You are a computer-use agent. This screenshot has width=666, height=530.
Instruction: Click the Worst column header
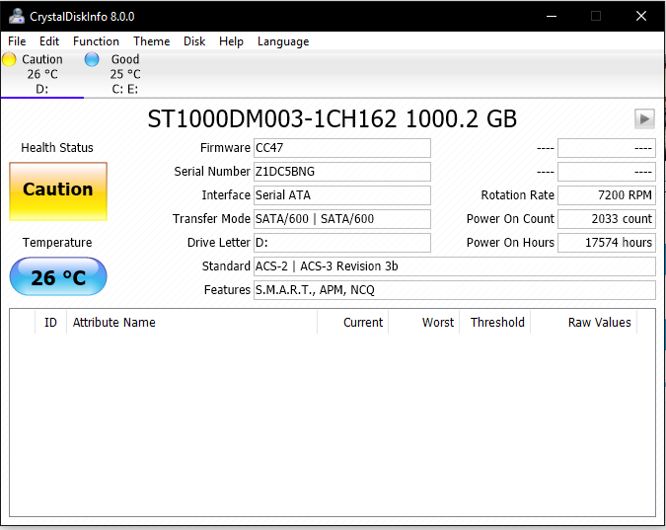424,323
